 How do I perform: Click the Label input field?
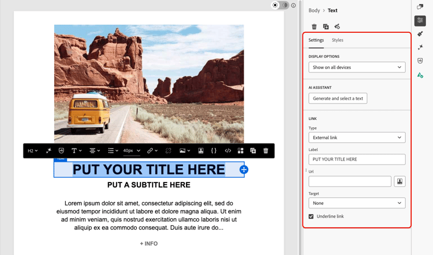click(x=357, y=159)
